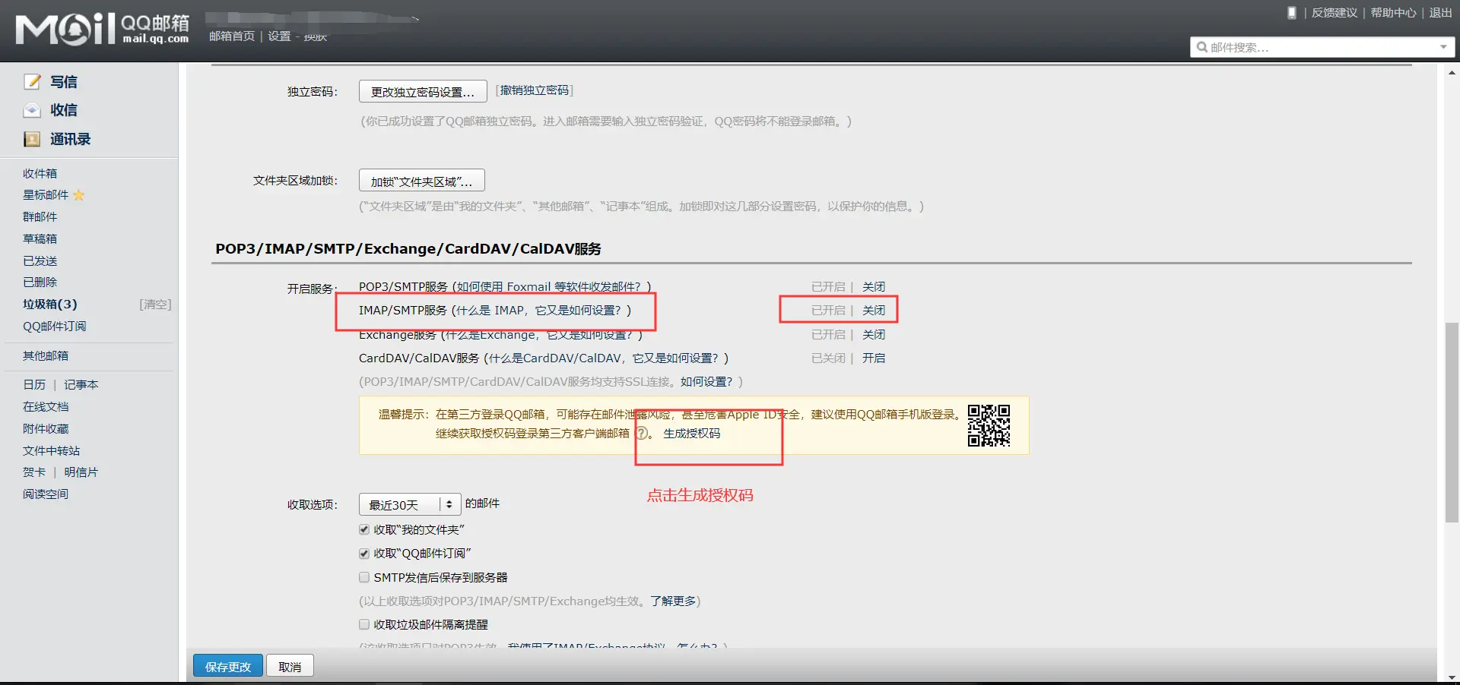This screenshot has height=685, width=1460.
Task: Open 星标邮件 folder
Action: tap(46, 195)
